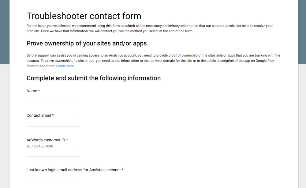Click the "Troubleshooter contact form" title
The image size is (306, 188).
click(x=84, y=16)
